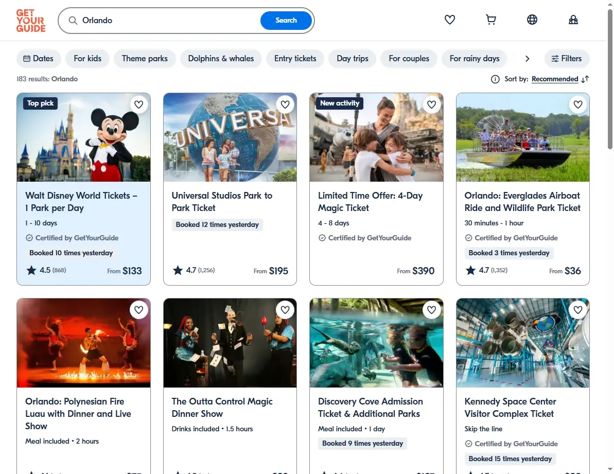Open the profile account icon
The height and width of the screenshot is (474, 614).
pyautogui.click(x=573, y=20)
